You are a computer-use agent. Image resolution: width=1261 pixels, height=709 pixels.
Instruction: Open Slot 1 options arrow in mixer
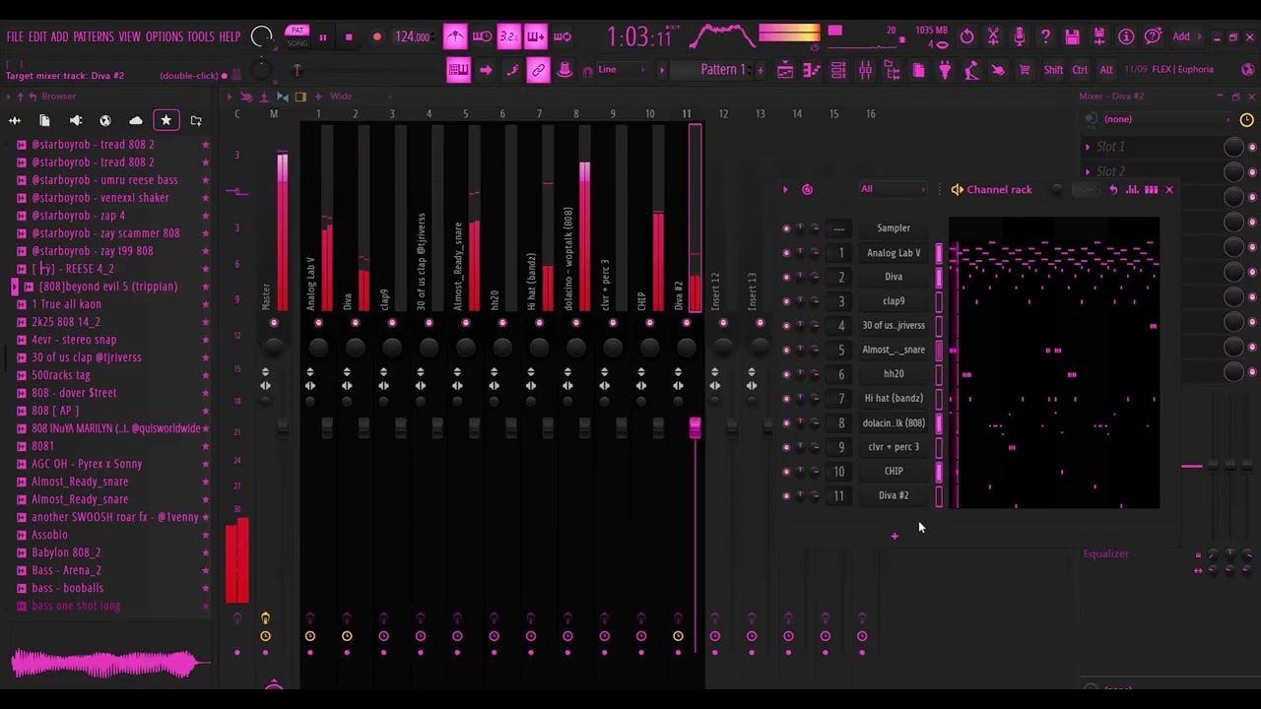1088,147
